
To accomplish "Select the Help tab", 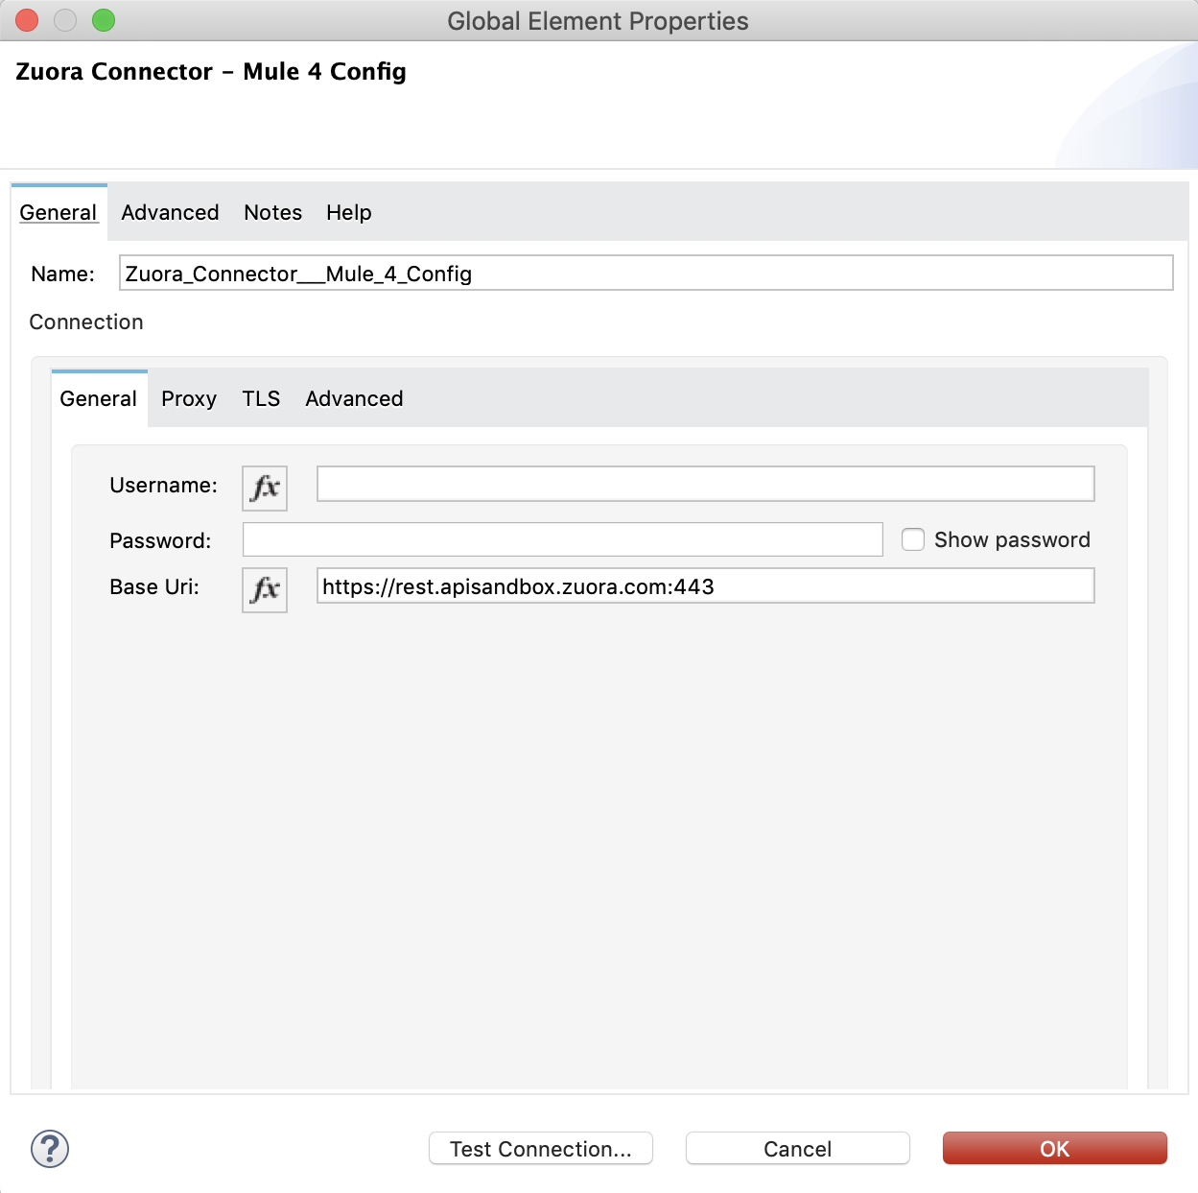I will point(348,212).
